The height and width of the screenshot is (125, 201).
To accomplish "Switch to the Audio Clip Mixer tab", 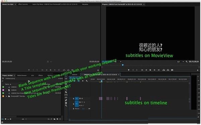I will (x=55, y=4).
